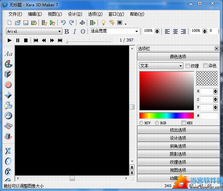Open the color options palette tool
This screenshot has height=191, width=223.
tap(8, 64)
